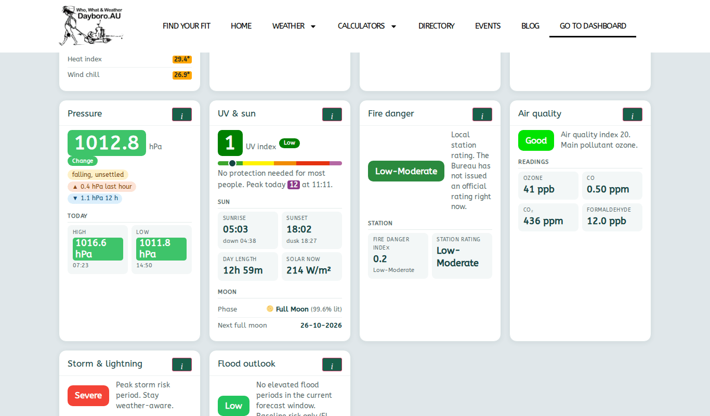
Task: Click the Heat index 29.4° value
Action: pos(182,59)
